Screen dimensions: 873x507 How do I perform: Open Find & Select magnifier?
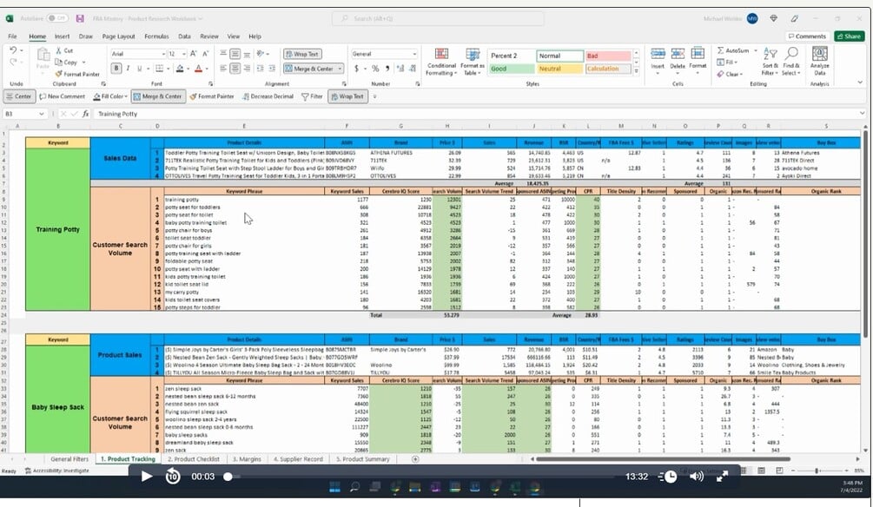[x=791, y=62]
